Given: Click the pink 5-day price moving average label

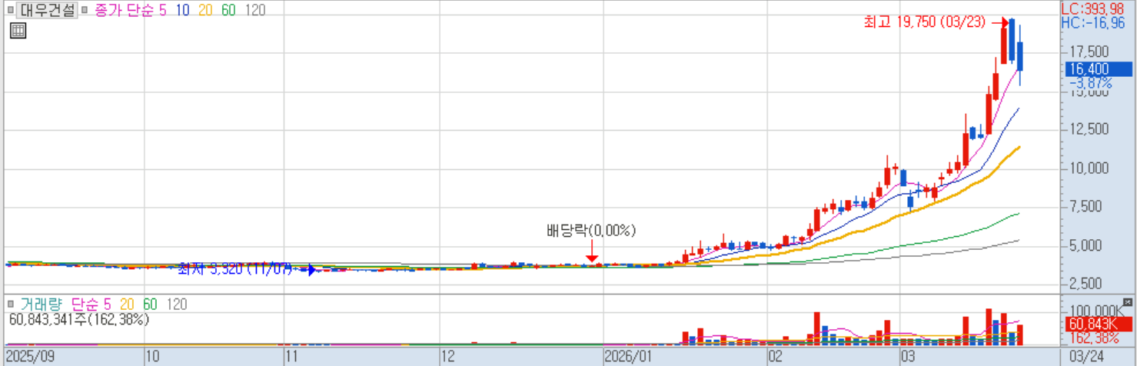Looking at the screenshot, I should tap(162, 12).
